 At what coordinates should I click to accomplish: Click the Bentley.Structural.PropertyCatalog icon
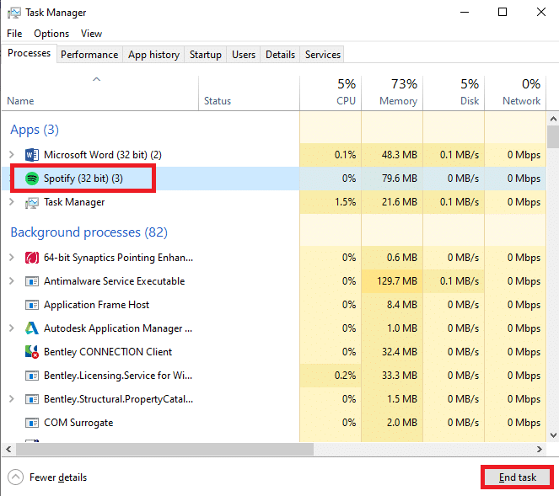point(32,399)
